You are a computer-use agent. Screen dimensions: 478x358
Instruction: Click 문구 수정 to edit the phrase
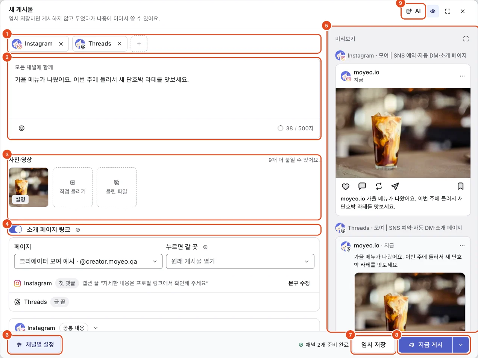coord(299,283)
